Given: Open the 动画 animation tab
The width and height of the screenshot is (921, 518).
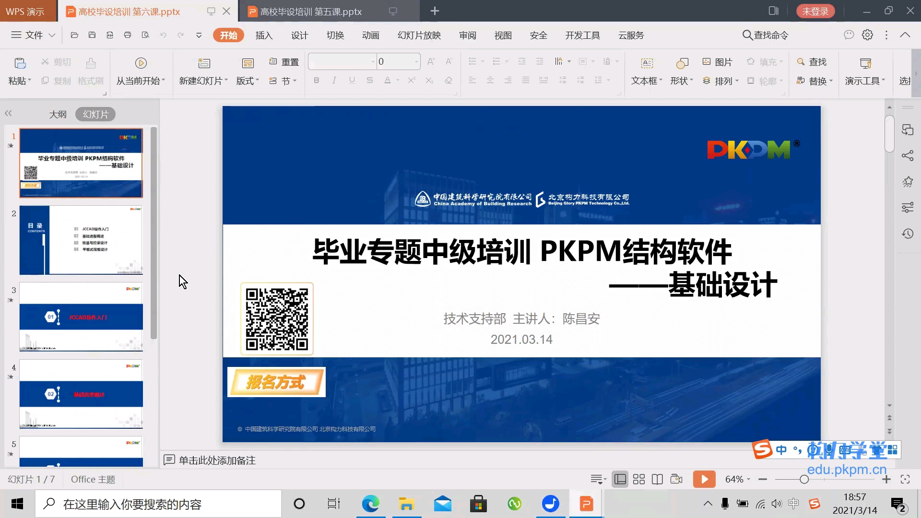Looking at the screenshot, I should pos(370,35).
